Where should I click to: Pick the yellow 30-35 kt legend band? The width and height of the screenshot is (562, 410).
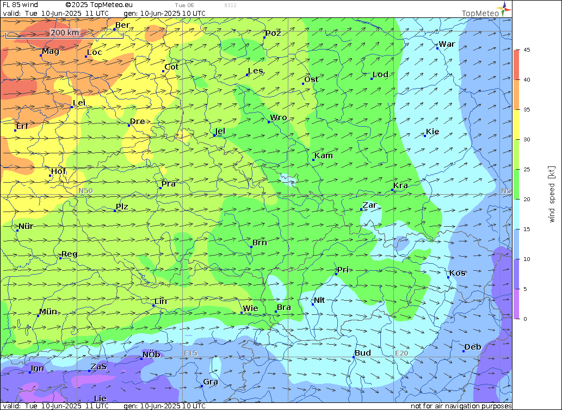coord(516,125)
